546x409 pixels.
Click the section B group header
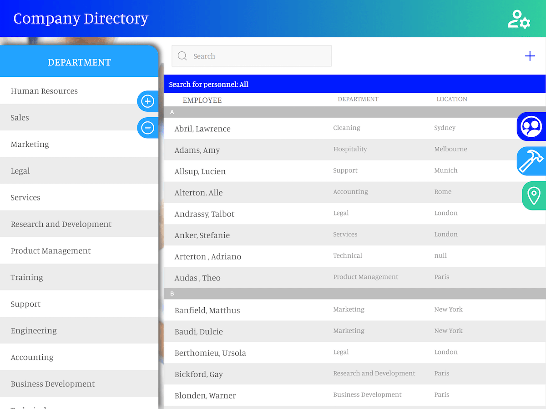pos(354,294)
